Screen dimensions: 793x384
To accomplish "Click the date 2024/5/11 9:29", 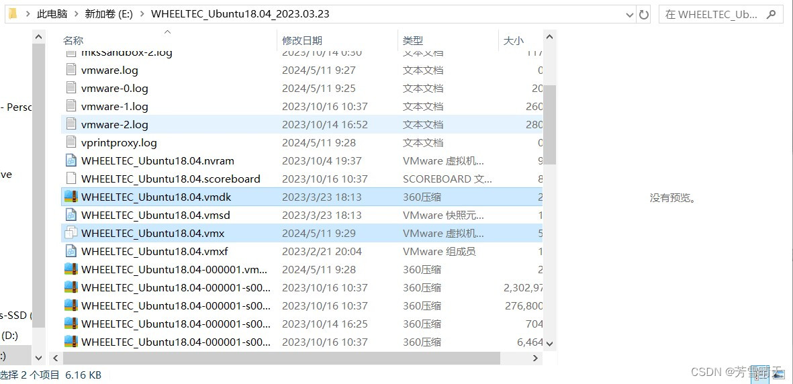I will tap(319, 234).
